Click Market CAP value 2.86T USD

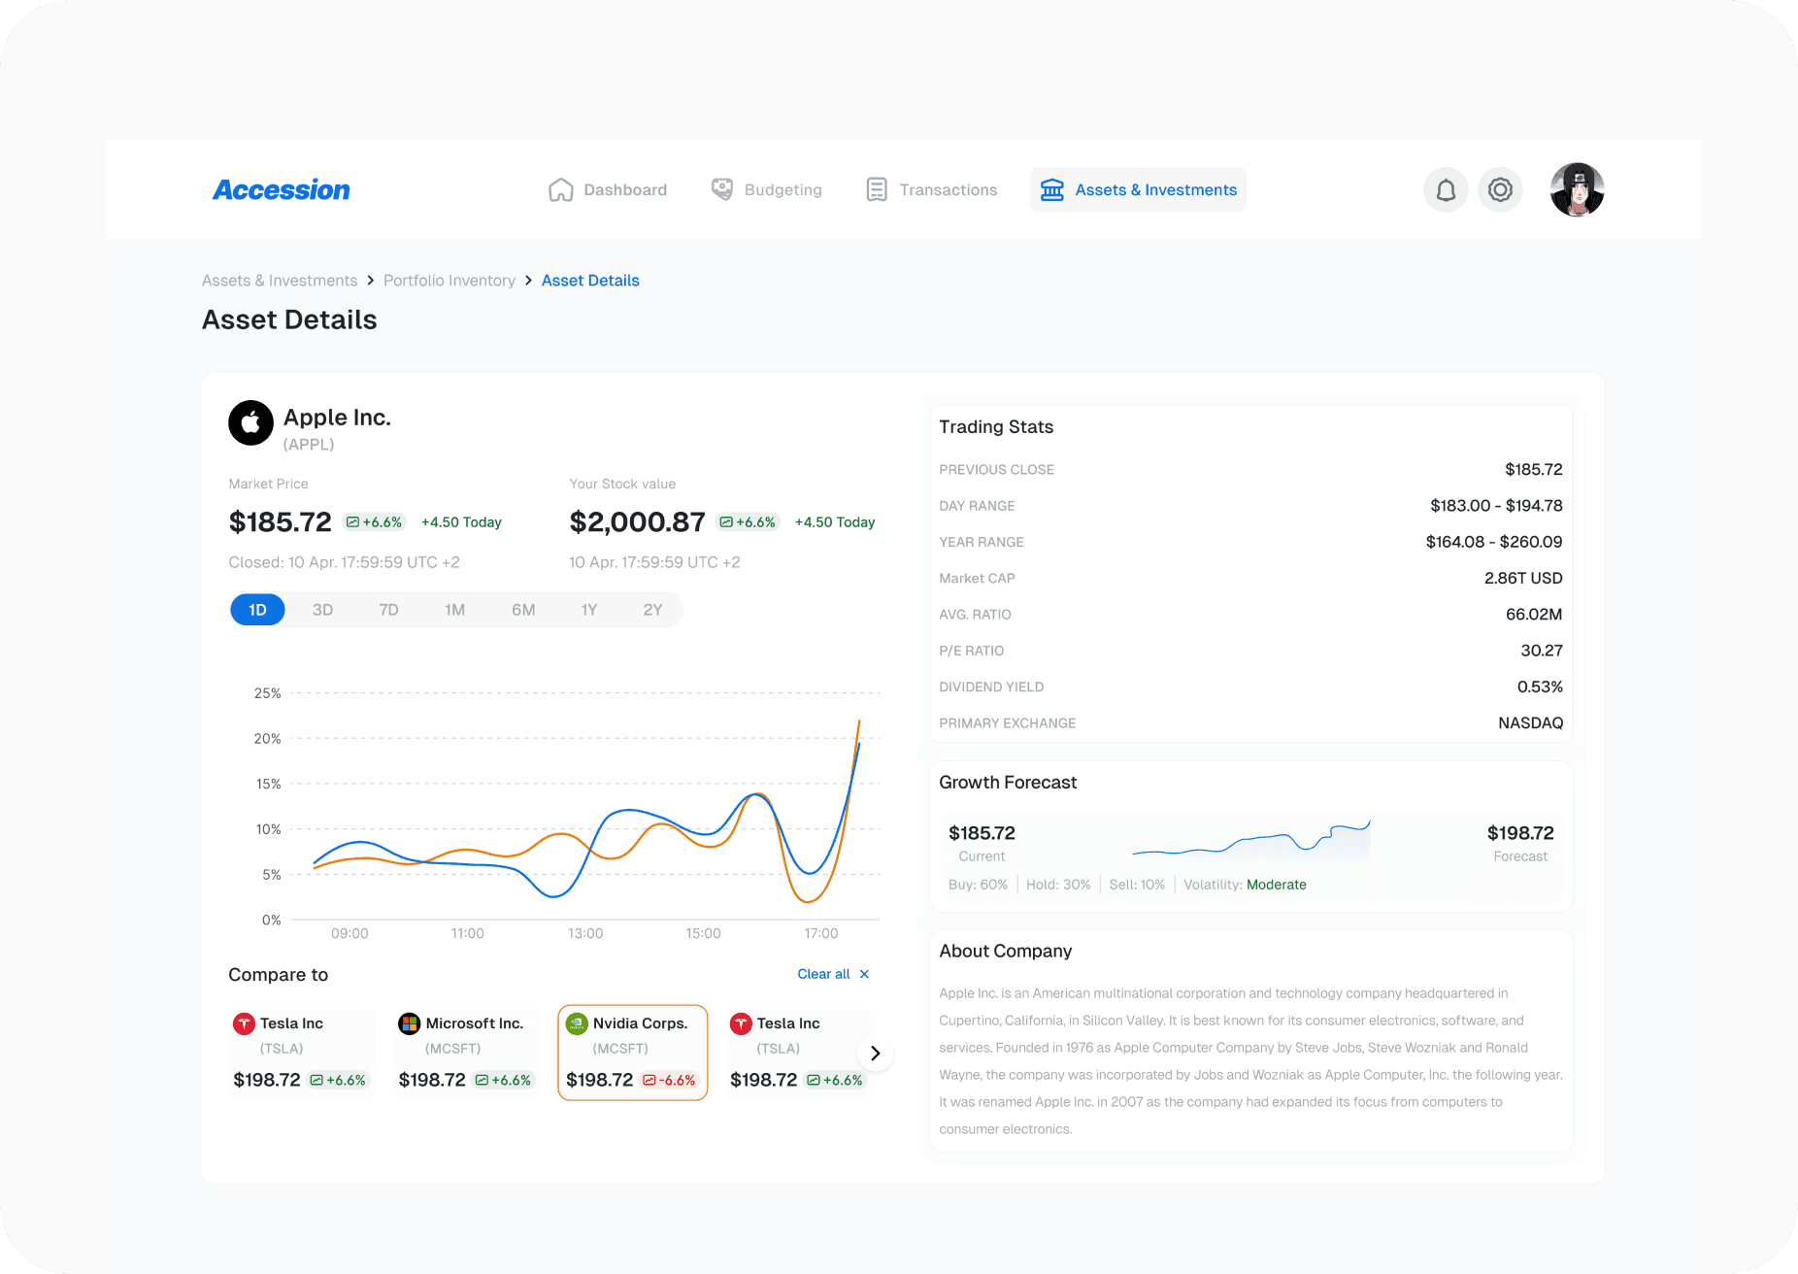(1523, 578)
